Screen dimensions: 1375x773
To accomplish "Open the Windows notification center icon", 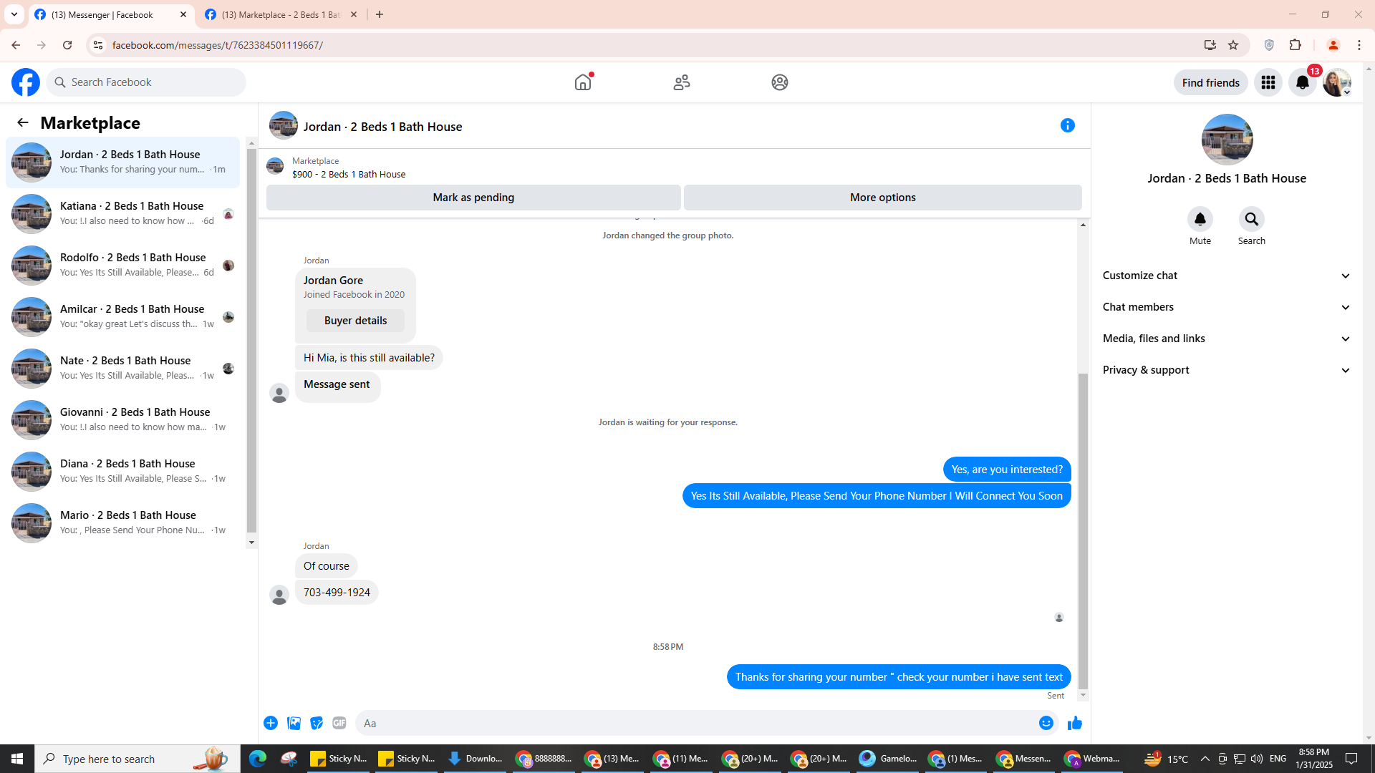I will click(1351, 759).
